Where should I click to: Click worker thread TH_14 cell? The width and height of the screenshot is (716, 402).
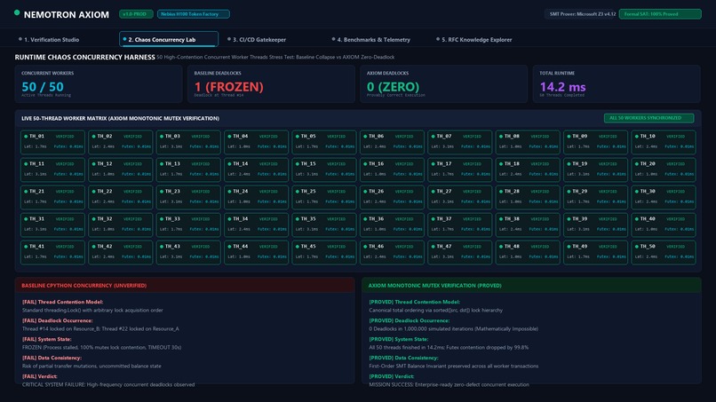(256, 169)
